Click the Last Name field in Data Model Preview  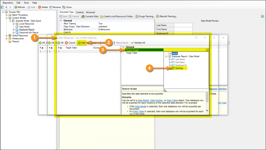point(183,25)
